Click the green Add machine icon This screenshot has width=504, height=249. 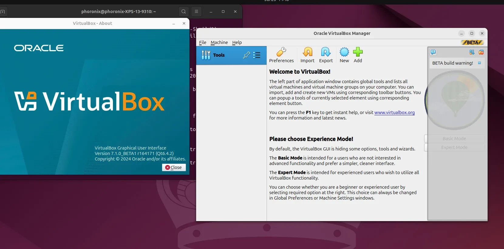coord(358,55)
